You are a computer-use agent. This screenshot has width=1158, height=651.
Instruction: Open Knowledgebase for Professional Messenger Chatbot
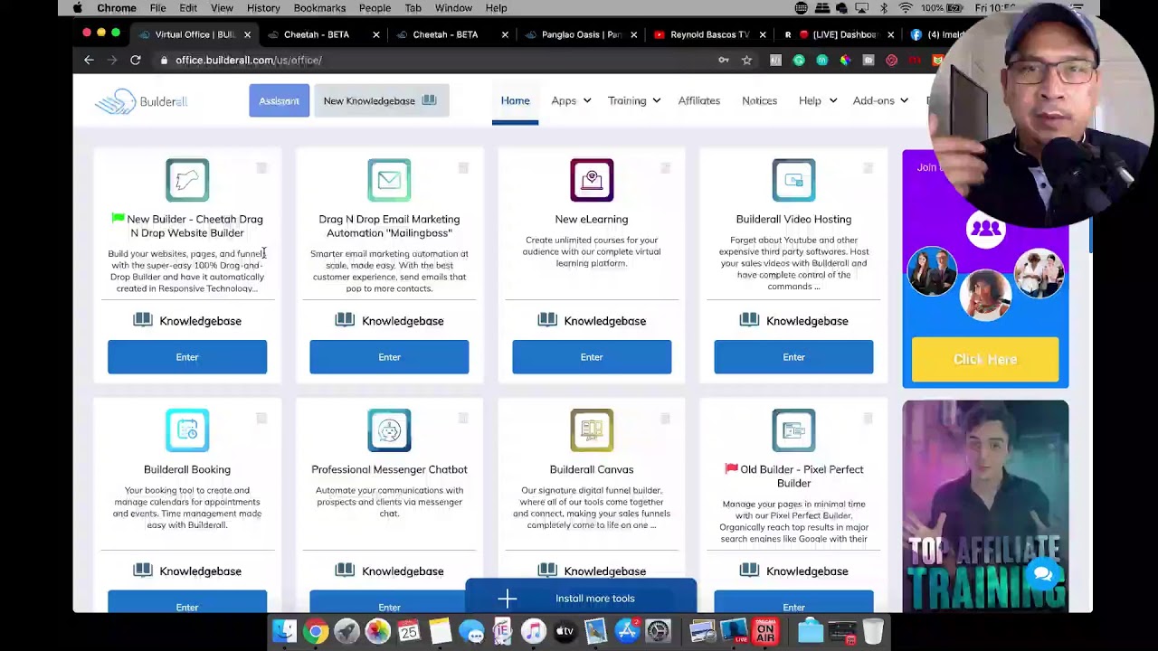coord(389,571)
